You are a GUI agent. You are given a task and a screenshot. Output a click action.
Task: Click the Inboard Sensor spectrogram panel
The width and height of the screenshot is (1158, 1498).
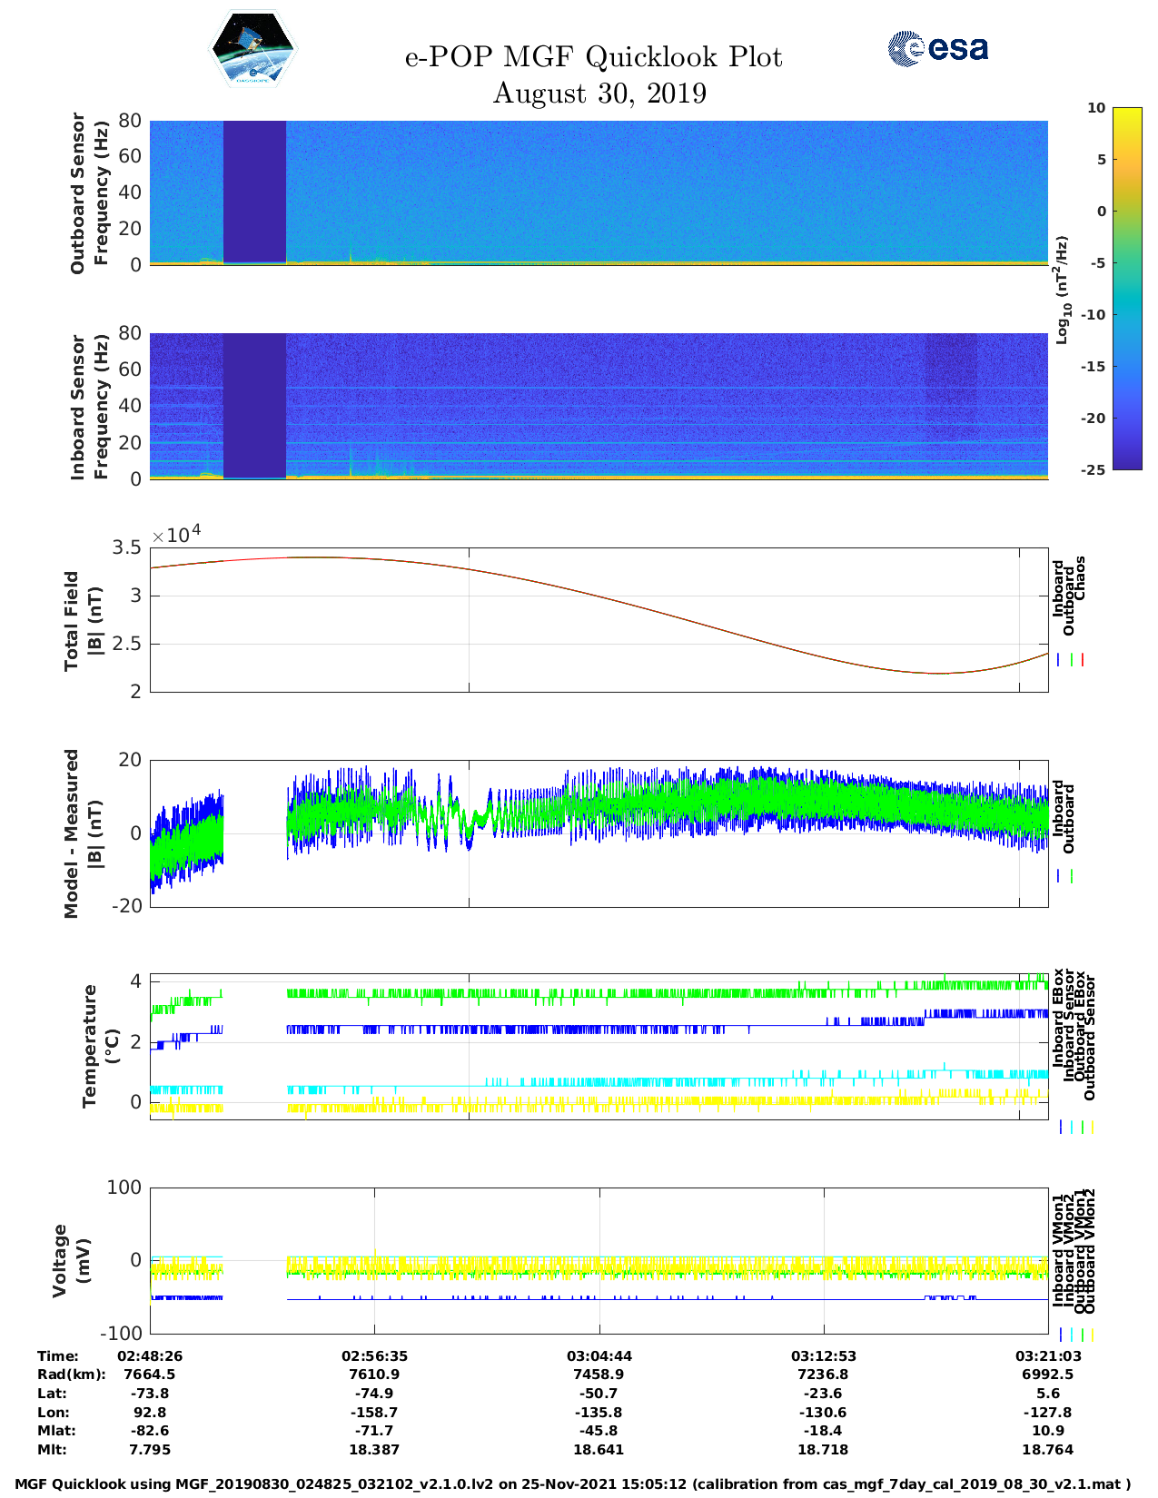pos(599,406)
